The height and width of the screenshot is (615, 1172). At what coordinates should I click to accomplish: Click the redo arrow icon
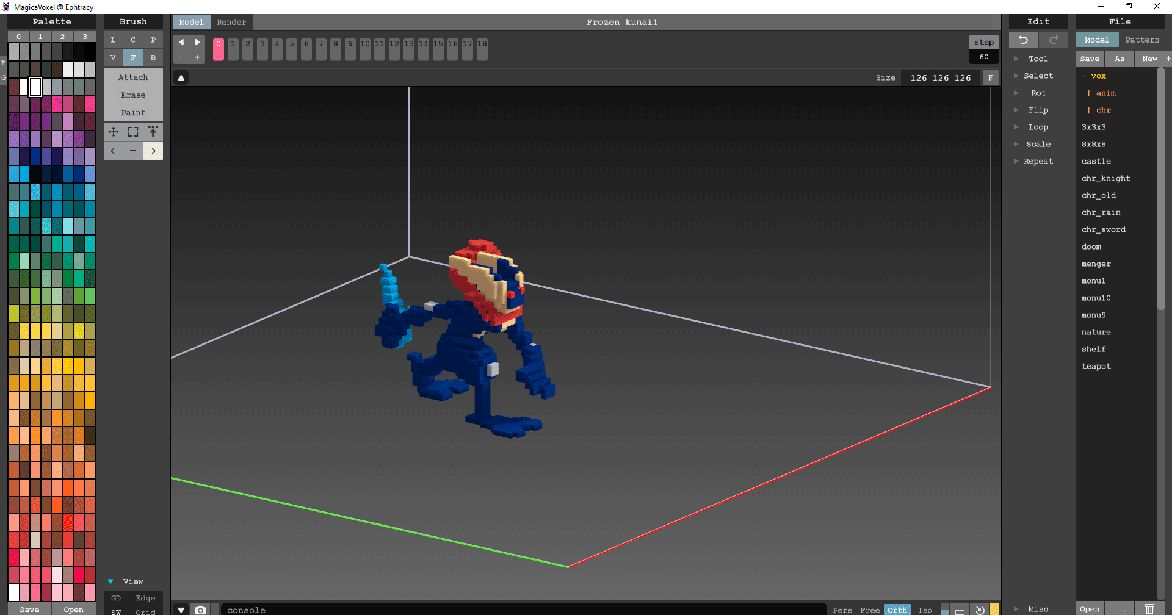click(x=1054, y=40)
